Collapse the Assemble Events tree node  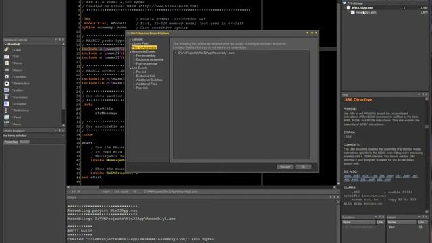point(130,51)
